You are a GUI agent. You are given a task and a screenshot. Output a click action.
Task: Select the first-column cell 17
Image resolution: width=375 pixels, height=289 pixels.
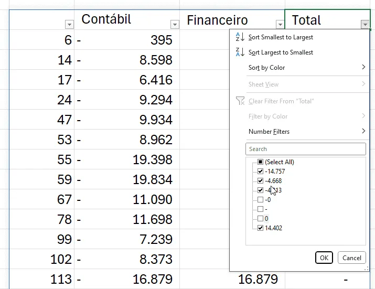(x=41, y=80)
